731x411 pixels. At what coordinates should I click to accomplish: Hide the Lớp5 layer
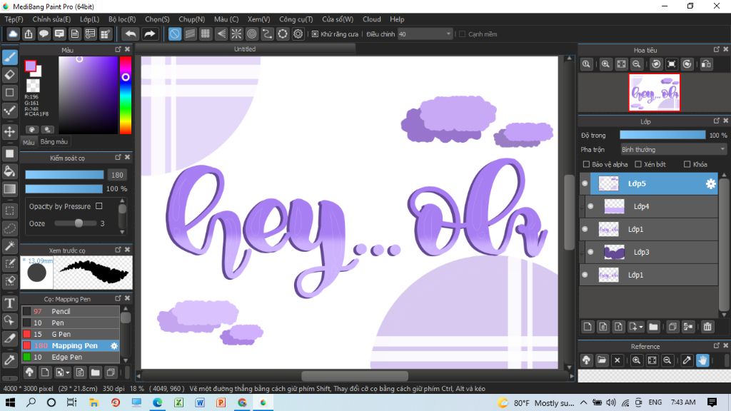click(x=585, y=183)
